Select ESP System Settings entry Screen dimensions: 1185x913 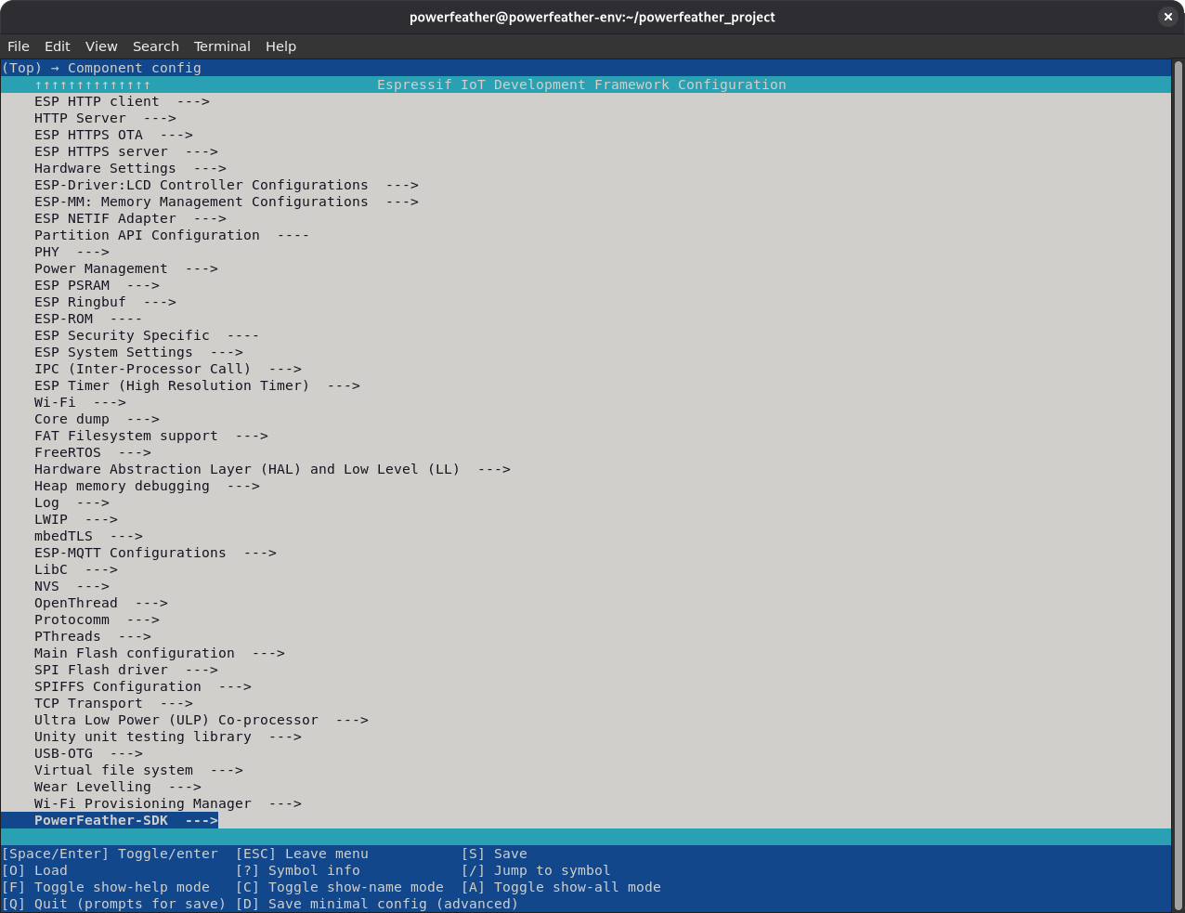pyautogui.click(x=138, y=352)
